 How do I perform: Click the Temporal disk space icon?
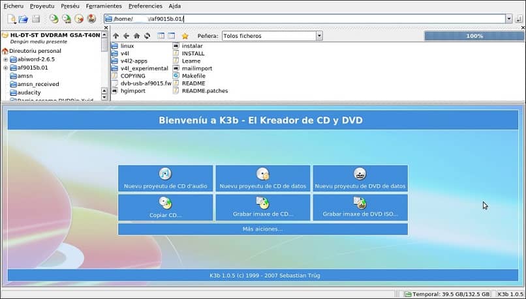408,294
